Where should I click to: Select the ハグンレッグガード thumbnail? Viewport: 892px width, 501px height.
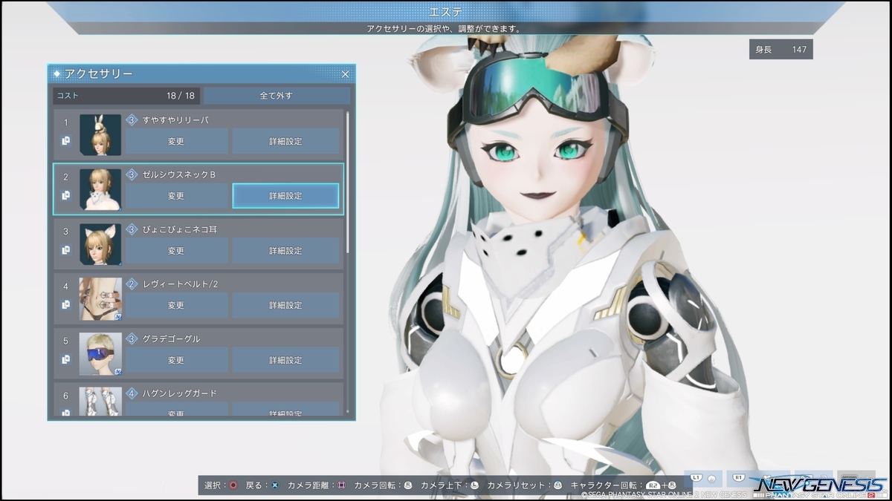[x=100, y=402]
